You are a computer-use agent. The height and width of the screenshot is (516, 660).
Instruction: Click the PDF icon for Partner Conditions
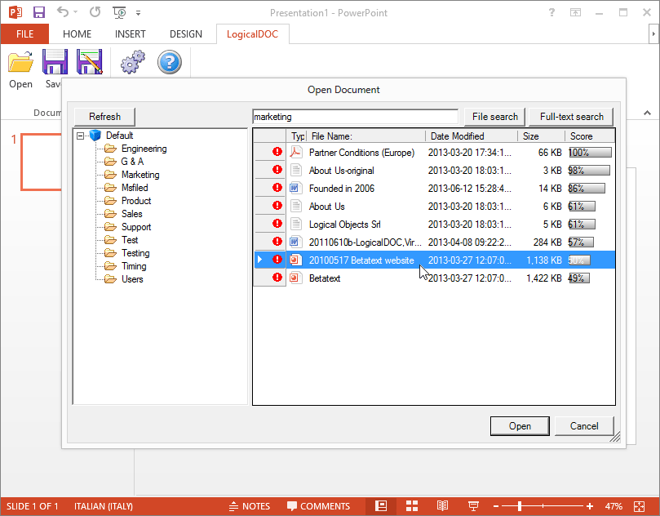click(296, 152)
